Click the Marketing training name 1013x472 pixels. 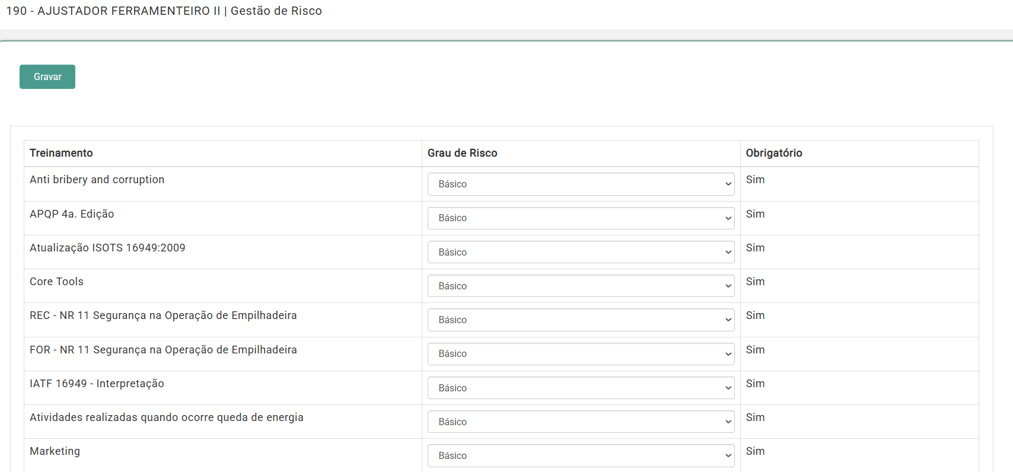55,451
